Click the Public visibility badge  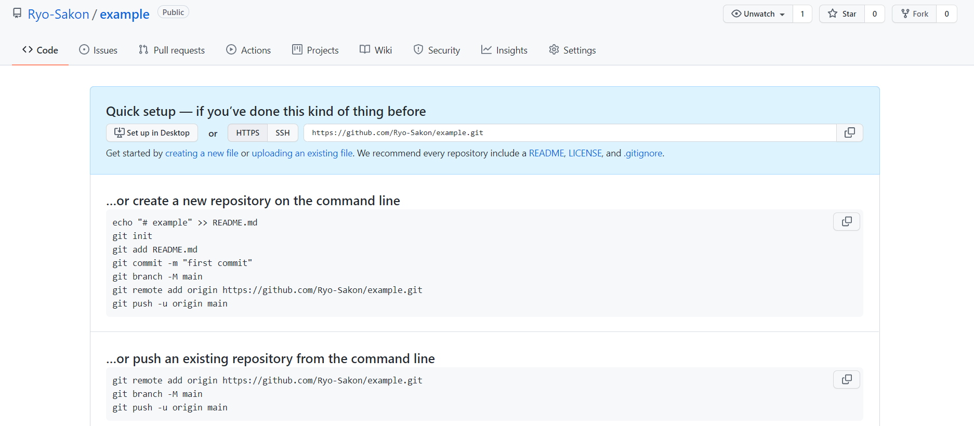tap(173, 12)
